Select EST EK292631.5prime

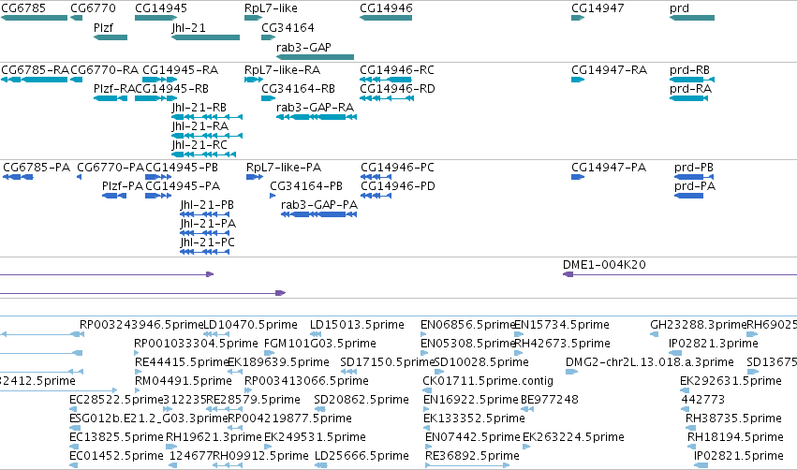685,390
